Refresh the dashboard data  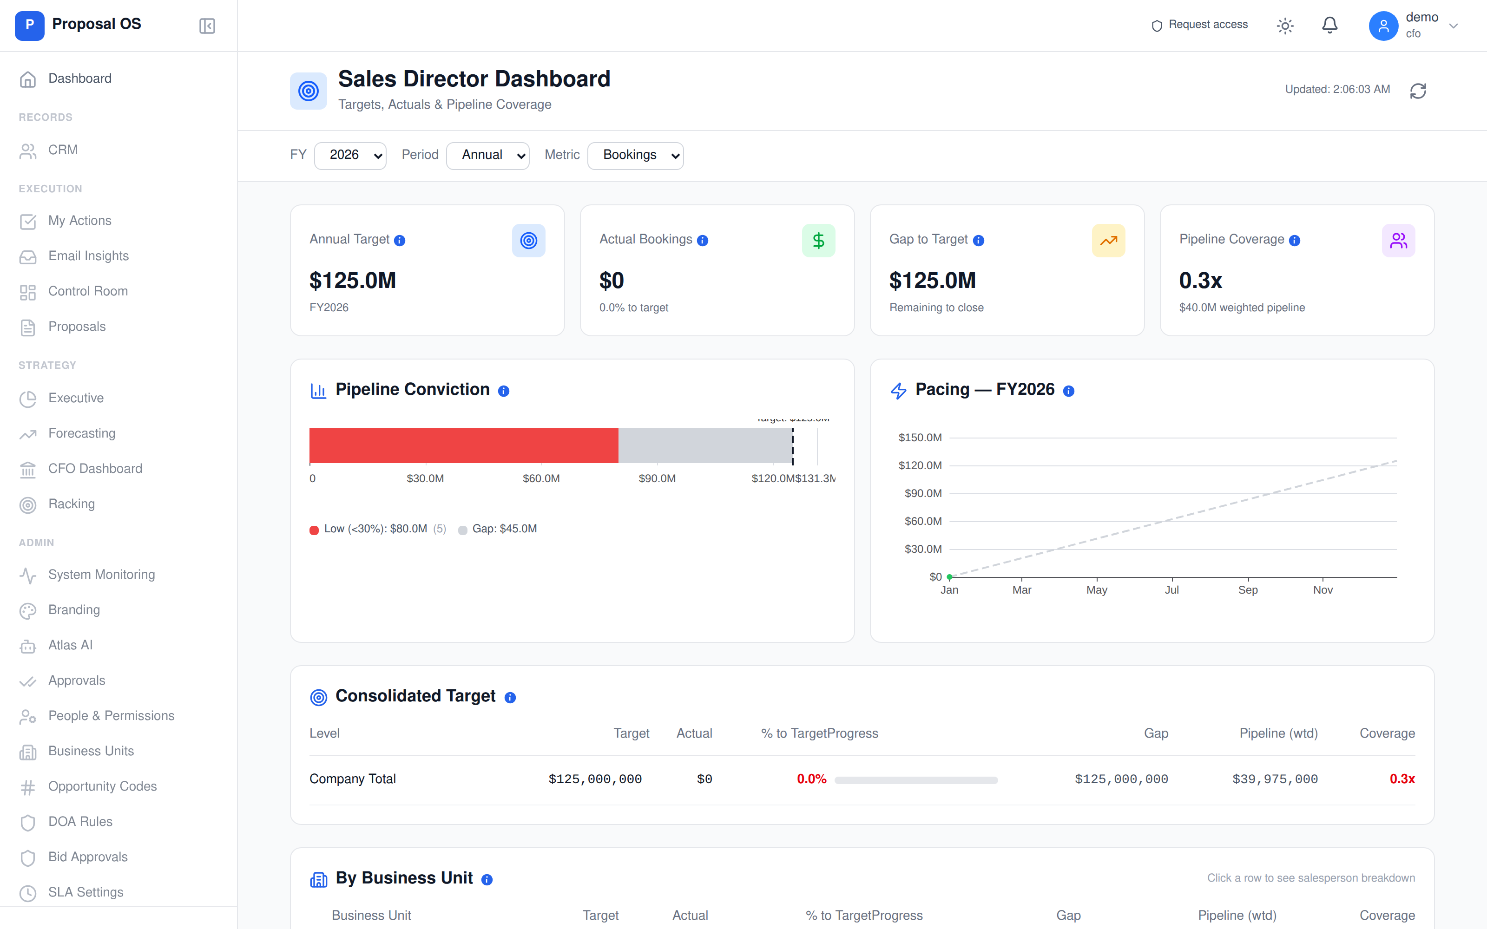click(1418, 90)
